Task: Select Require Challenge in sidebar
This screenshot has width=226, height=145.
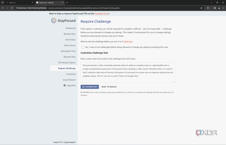Action: [64, 68]
